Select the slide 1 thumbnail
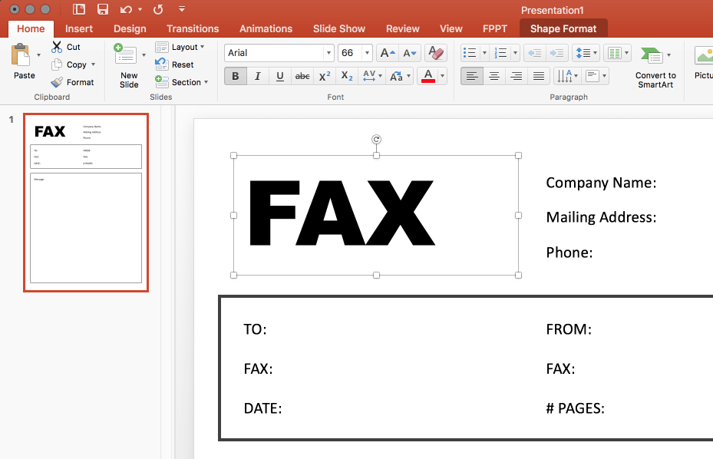This screenshot has width=713, height=459. point(86,203)
